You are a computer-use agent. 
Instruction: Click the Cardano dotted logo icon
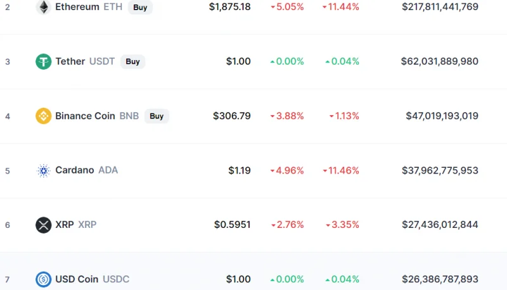[x=43, y=170]
